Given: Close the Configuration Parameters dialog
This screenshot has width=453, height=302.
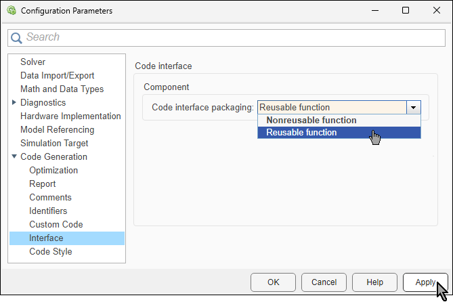Looking at the screenshot, I should pos(437,11).
